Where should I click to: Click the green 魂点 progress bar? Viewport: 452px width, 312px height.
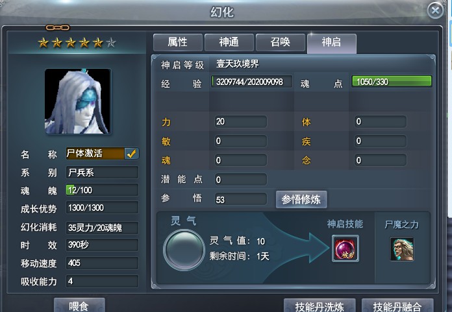tap(392, 82)
